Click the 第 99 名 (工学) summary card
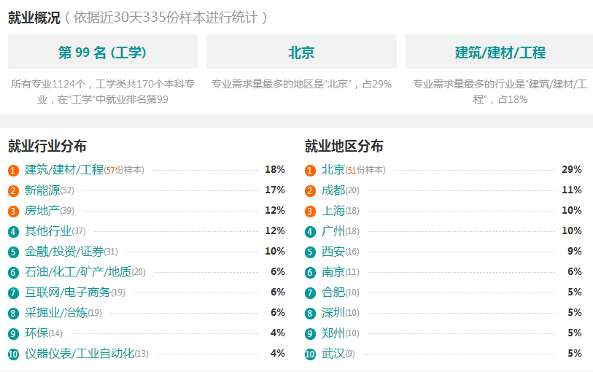Viewport: 593px width, 372px height. pos(103,51)
